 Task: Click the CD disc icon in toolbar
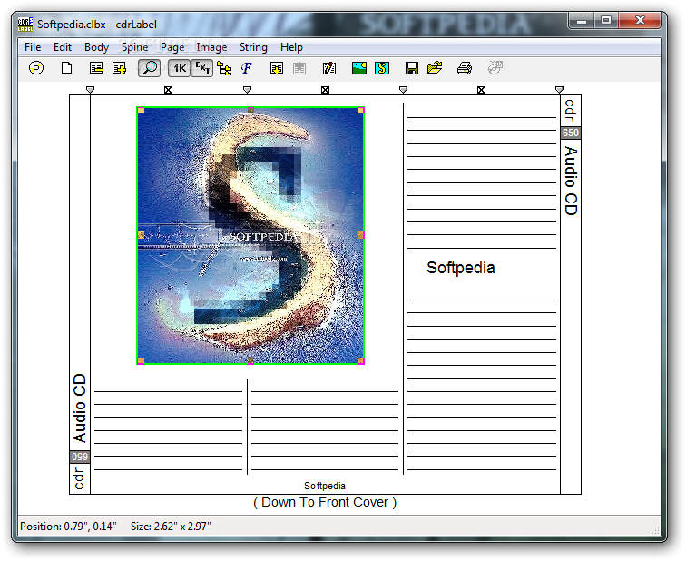(x=36, y=68)
